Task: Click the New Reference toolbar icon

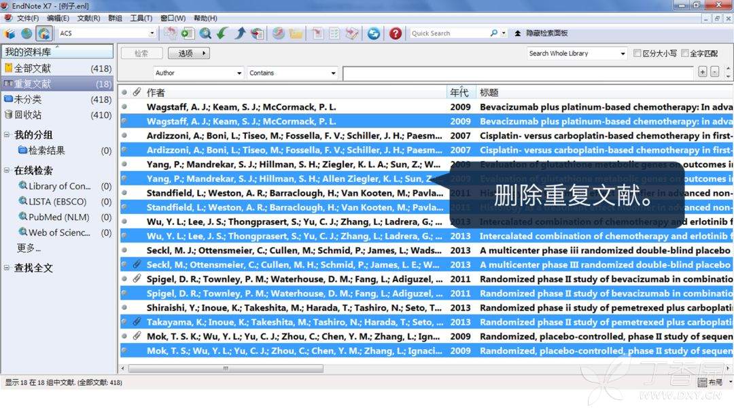Action: (188, 33)
